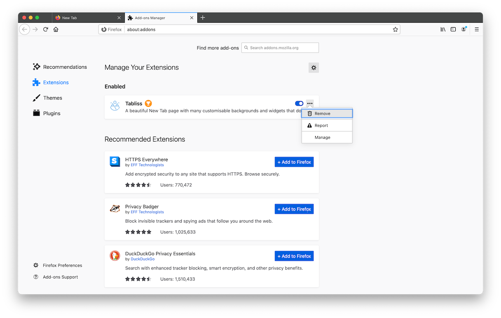The height and width of the screenshot is (318, 501).
Task: Click the Users: 770,472 count
Action: [x=176, y=185]
